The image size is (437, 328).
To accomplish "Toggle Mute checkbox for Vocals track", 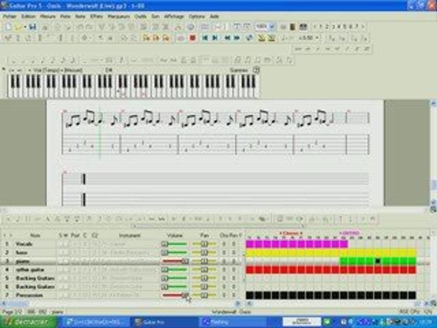I will 66,244.
